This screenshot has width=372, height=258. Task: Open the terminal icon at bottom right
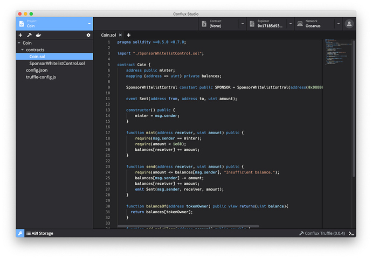pos(351,233)
